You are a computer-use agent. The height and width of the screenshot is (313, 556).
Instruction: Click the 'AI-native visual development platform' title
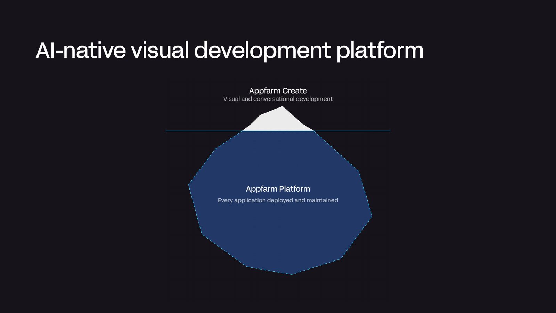pyautogui.click(x=229, y=51)
